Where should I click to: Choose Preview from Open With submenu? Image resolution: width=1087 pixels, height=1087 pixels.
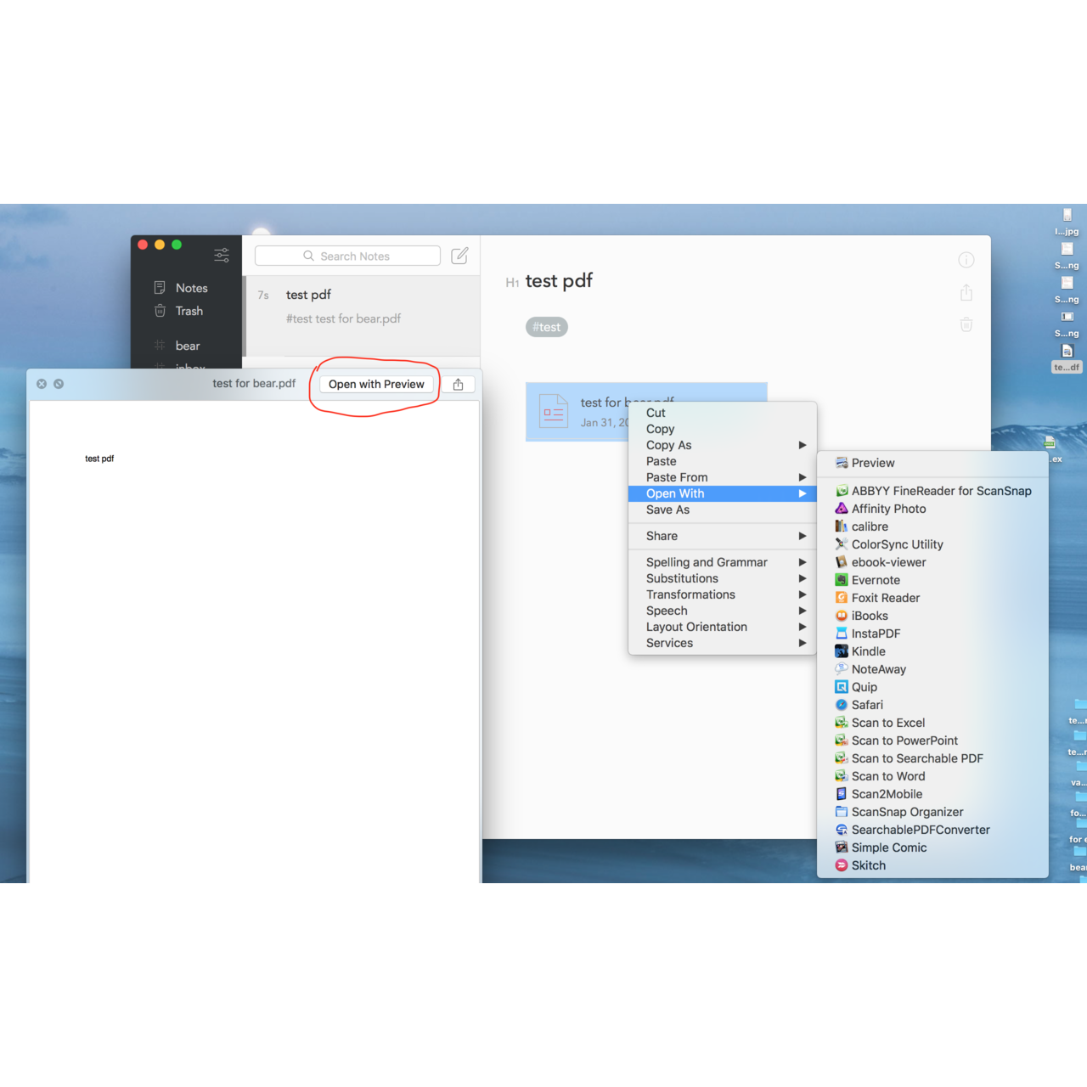pos(873,463)
